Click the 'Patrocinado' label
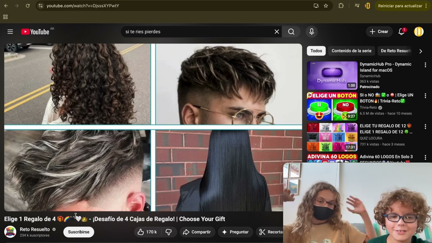This screenshot has height=243, width=432. click(x=370, y=87)
